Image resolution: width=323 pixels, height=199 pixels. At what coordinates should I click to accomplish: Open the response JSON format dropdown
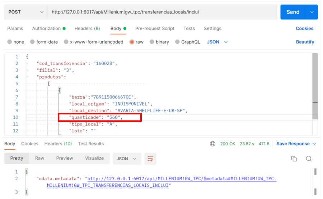click(127, 159)
